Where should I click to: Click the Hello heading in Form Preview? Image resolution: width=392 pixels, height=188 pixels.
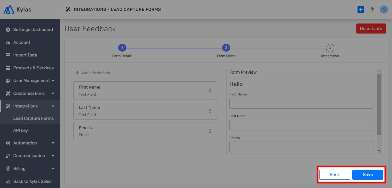[236, 84]
